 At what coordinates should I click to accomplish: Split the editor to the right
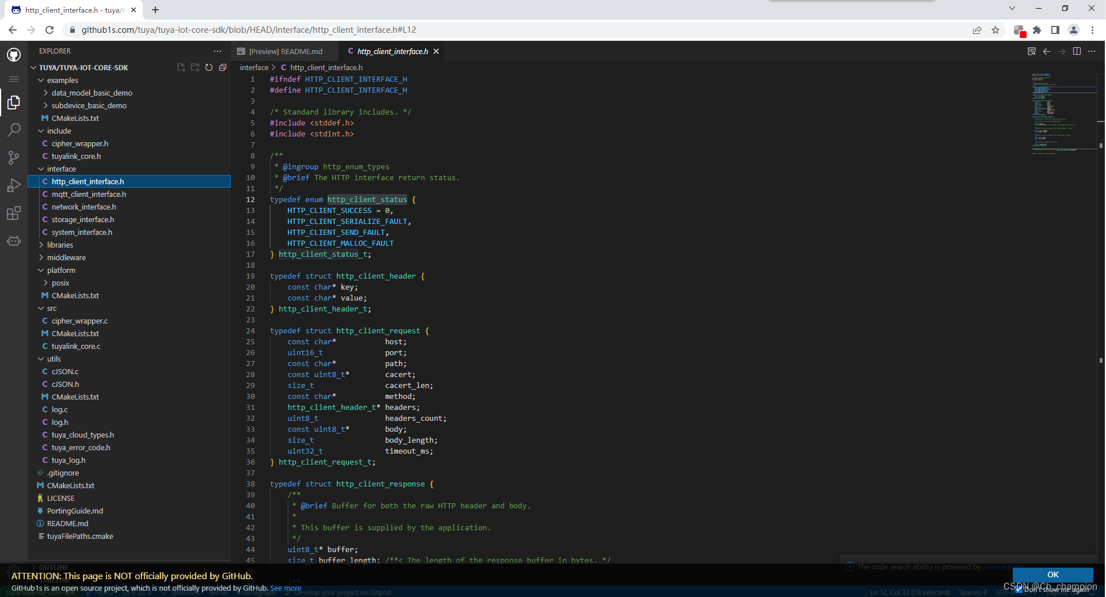[1077, 51]
